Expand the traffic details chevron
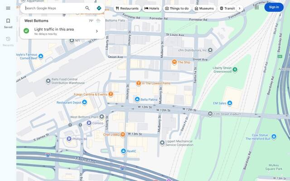 click(x=97, y=31)
